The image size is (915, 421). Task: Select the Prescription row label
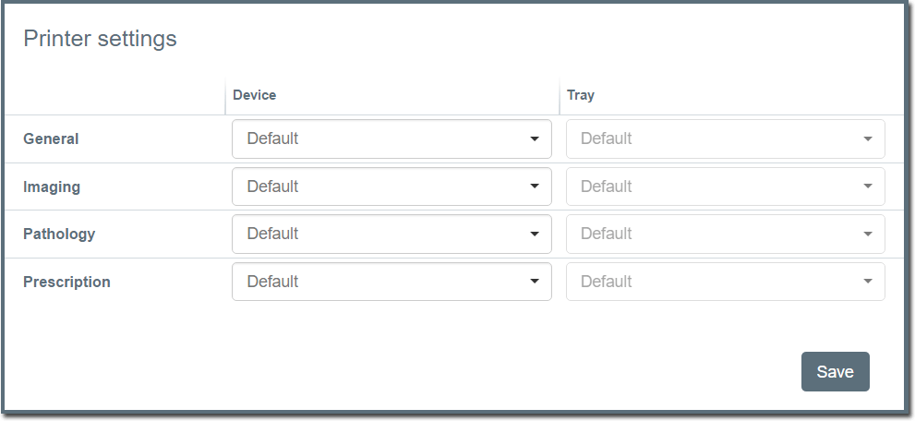(x=66, y=282)
